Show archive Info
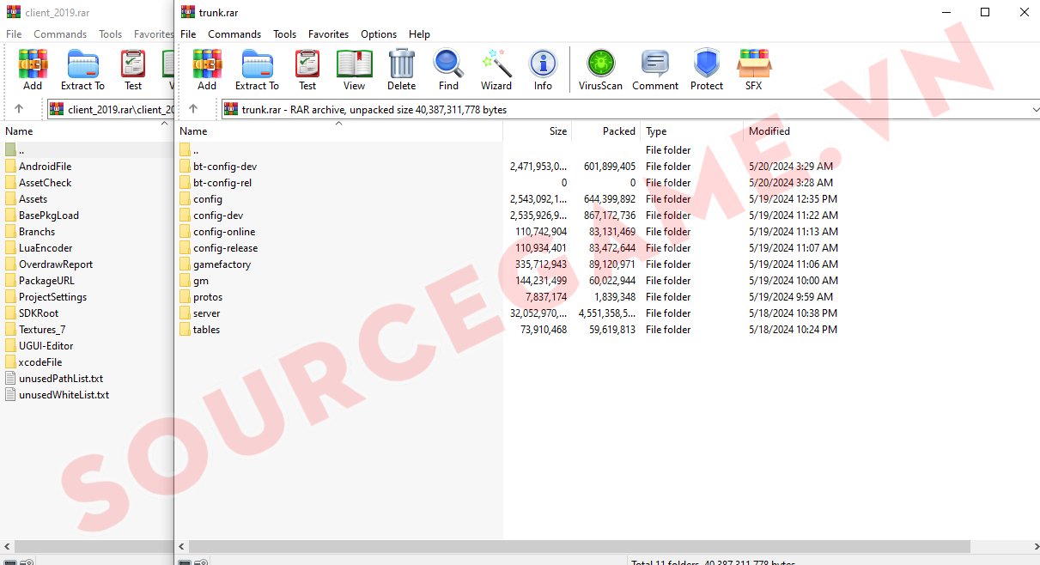 (543, 70)
